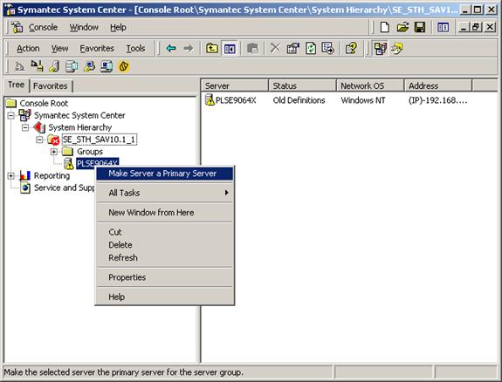Click the green Refresh toolbar icon
The width and height of the screenshot is (502, 382).
point(311,48)
